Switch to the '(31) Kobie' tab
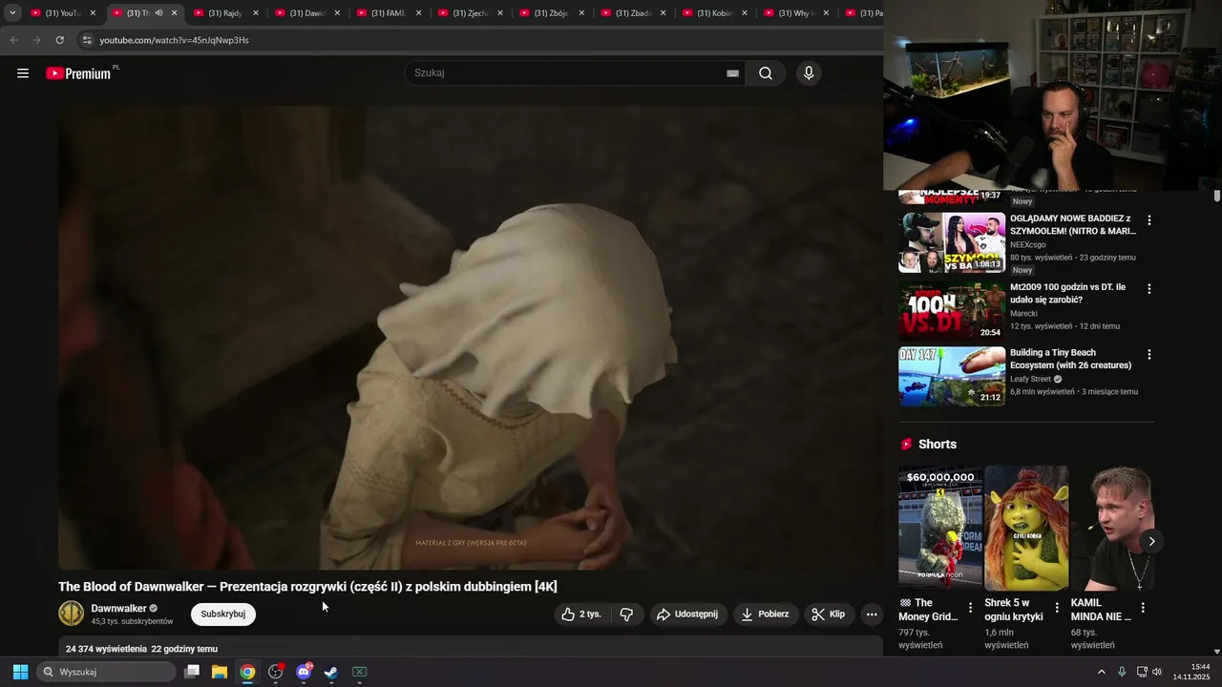This screenshot has width=1222, height=687. 715,13
